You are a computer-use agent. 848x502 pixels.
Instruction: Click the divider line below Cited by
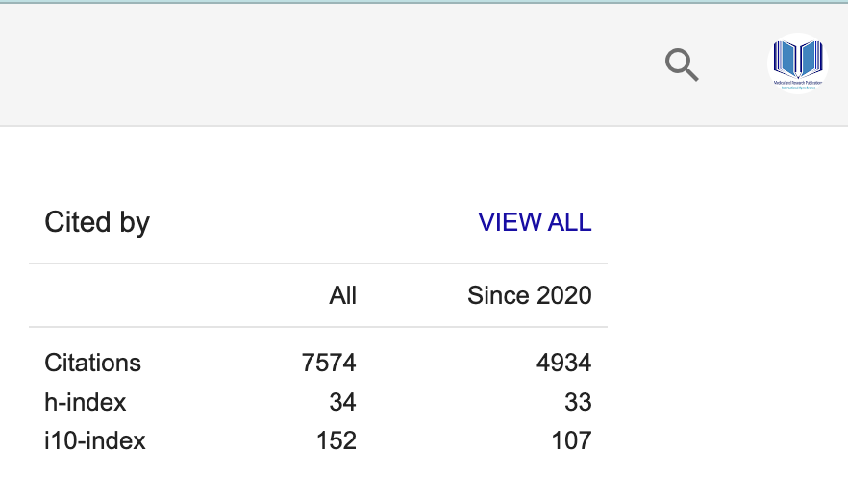click(317, 264)
